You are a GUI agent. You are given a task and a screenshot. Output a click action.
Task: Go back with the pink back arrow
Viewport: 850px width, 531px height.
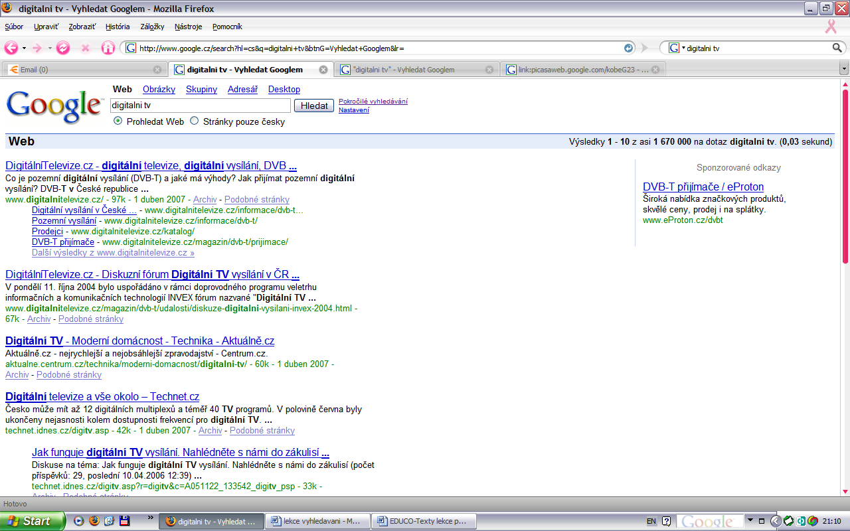point(11,48)
